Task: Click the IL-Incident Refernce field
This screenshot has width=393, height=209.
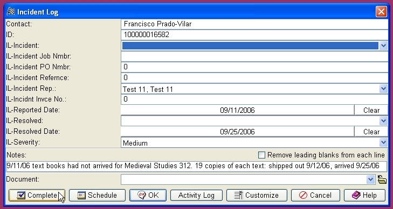Action: [x=254, y=78]
